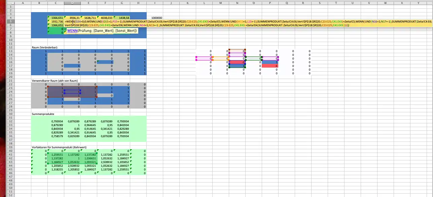
Task: Click red cell N16 containing -1
Action: coord(237,62)
